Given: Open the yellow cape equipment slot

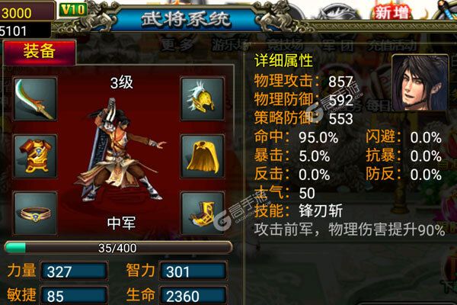Looking at the screenshot, I should coord(203,156).
